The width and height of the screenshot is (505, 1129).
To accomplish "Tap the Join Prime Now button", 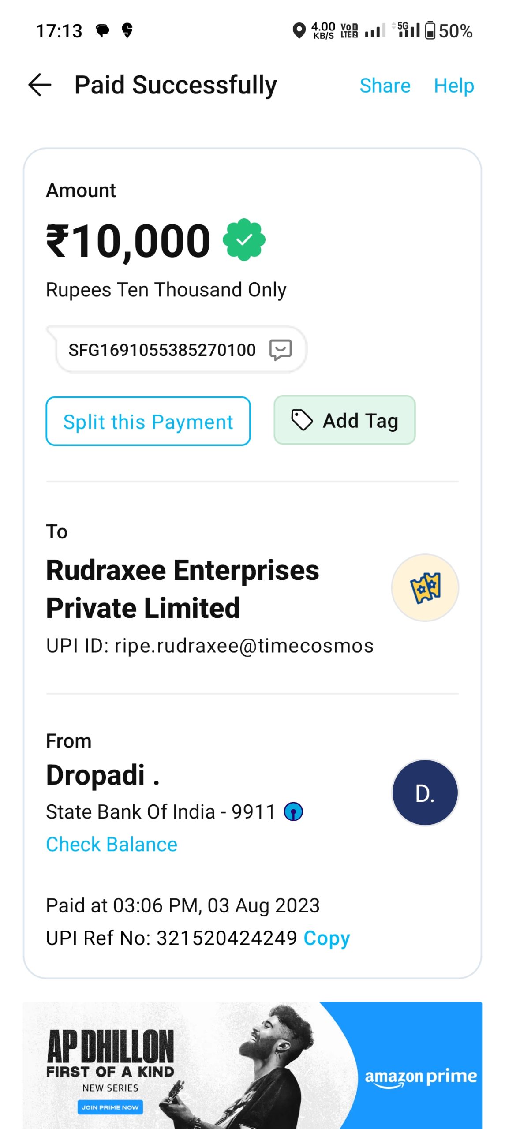I will (x=110, y=1107).
